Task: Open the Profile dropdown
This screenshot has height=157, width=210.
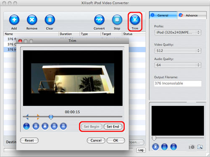Action: point(178,33)
